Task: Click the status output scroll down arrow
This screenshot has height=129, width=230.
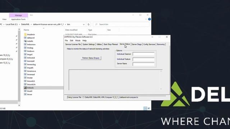Action: (x=161, y=89)
